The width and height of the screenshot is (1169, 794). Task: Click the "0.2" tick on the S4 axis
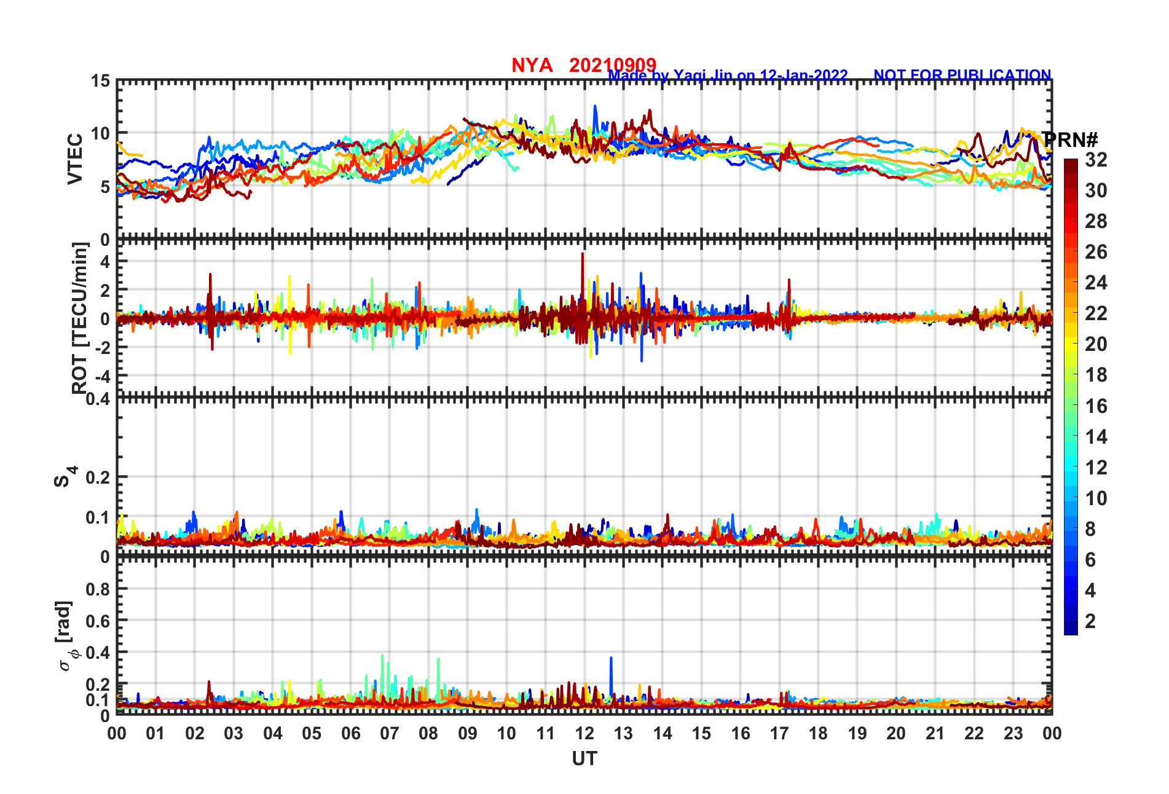click(x=98, y=478)
